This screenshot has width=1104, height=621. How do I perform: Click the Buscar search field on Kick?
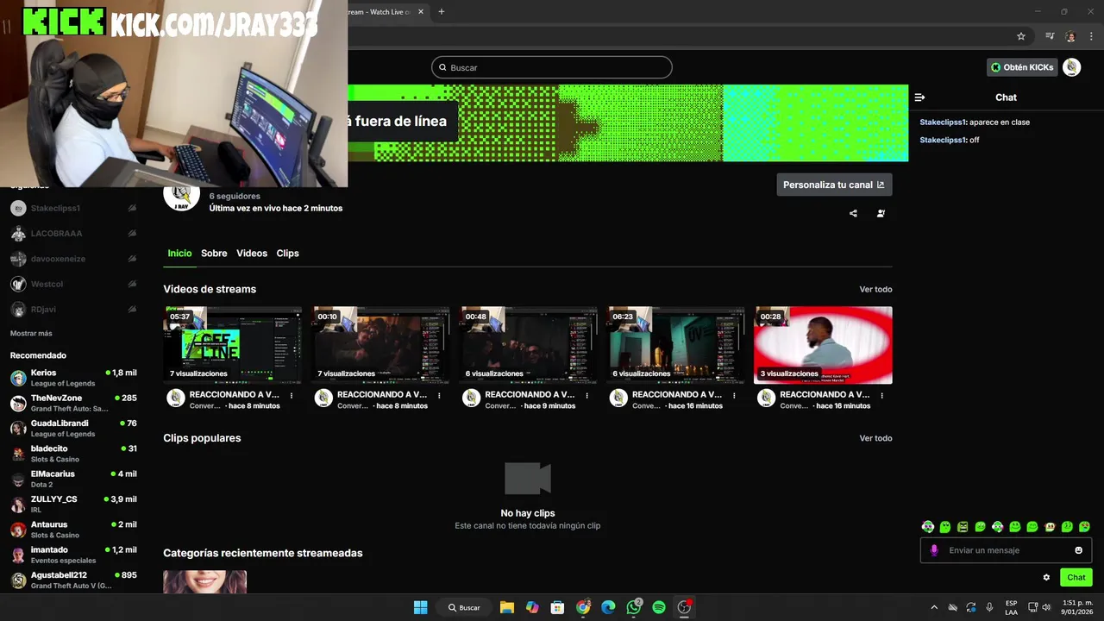click(x=552, y=67)
